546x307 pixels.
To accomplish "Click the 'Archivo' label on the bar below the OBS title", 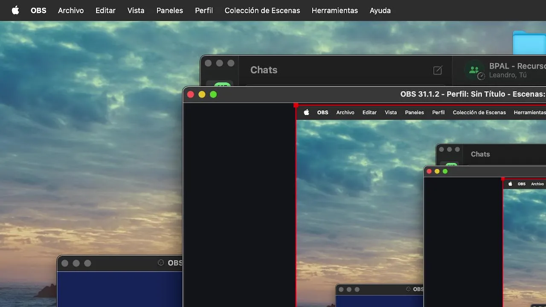I will click(345, 113).
